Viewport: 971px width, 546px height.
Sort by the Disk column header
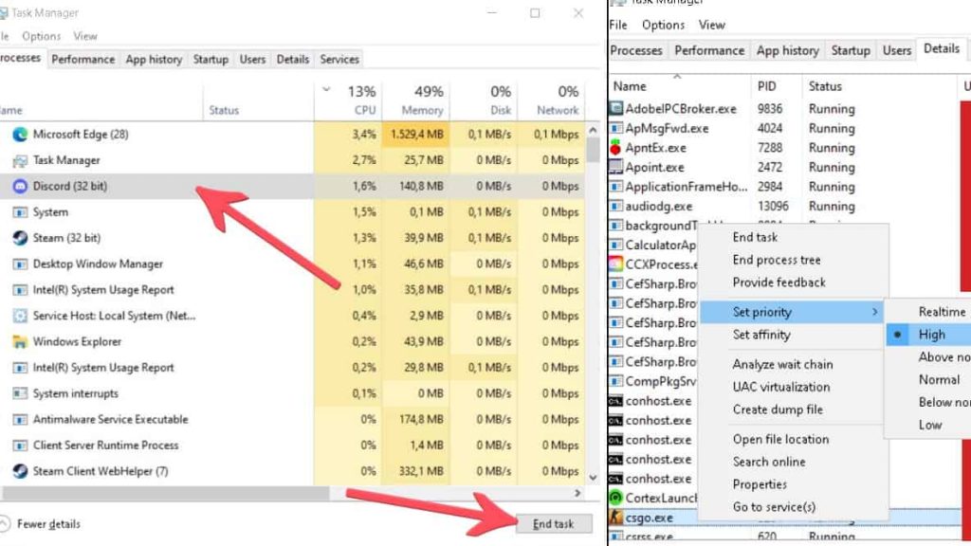point(483,100)
